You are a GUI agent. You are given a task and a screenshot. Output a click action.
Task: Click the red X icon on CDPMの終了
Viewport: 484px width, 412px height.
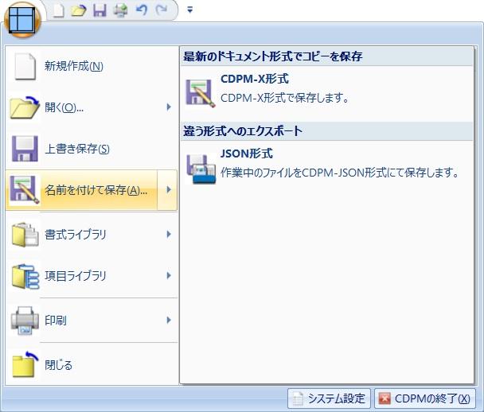point(384,398)
